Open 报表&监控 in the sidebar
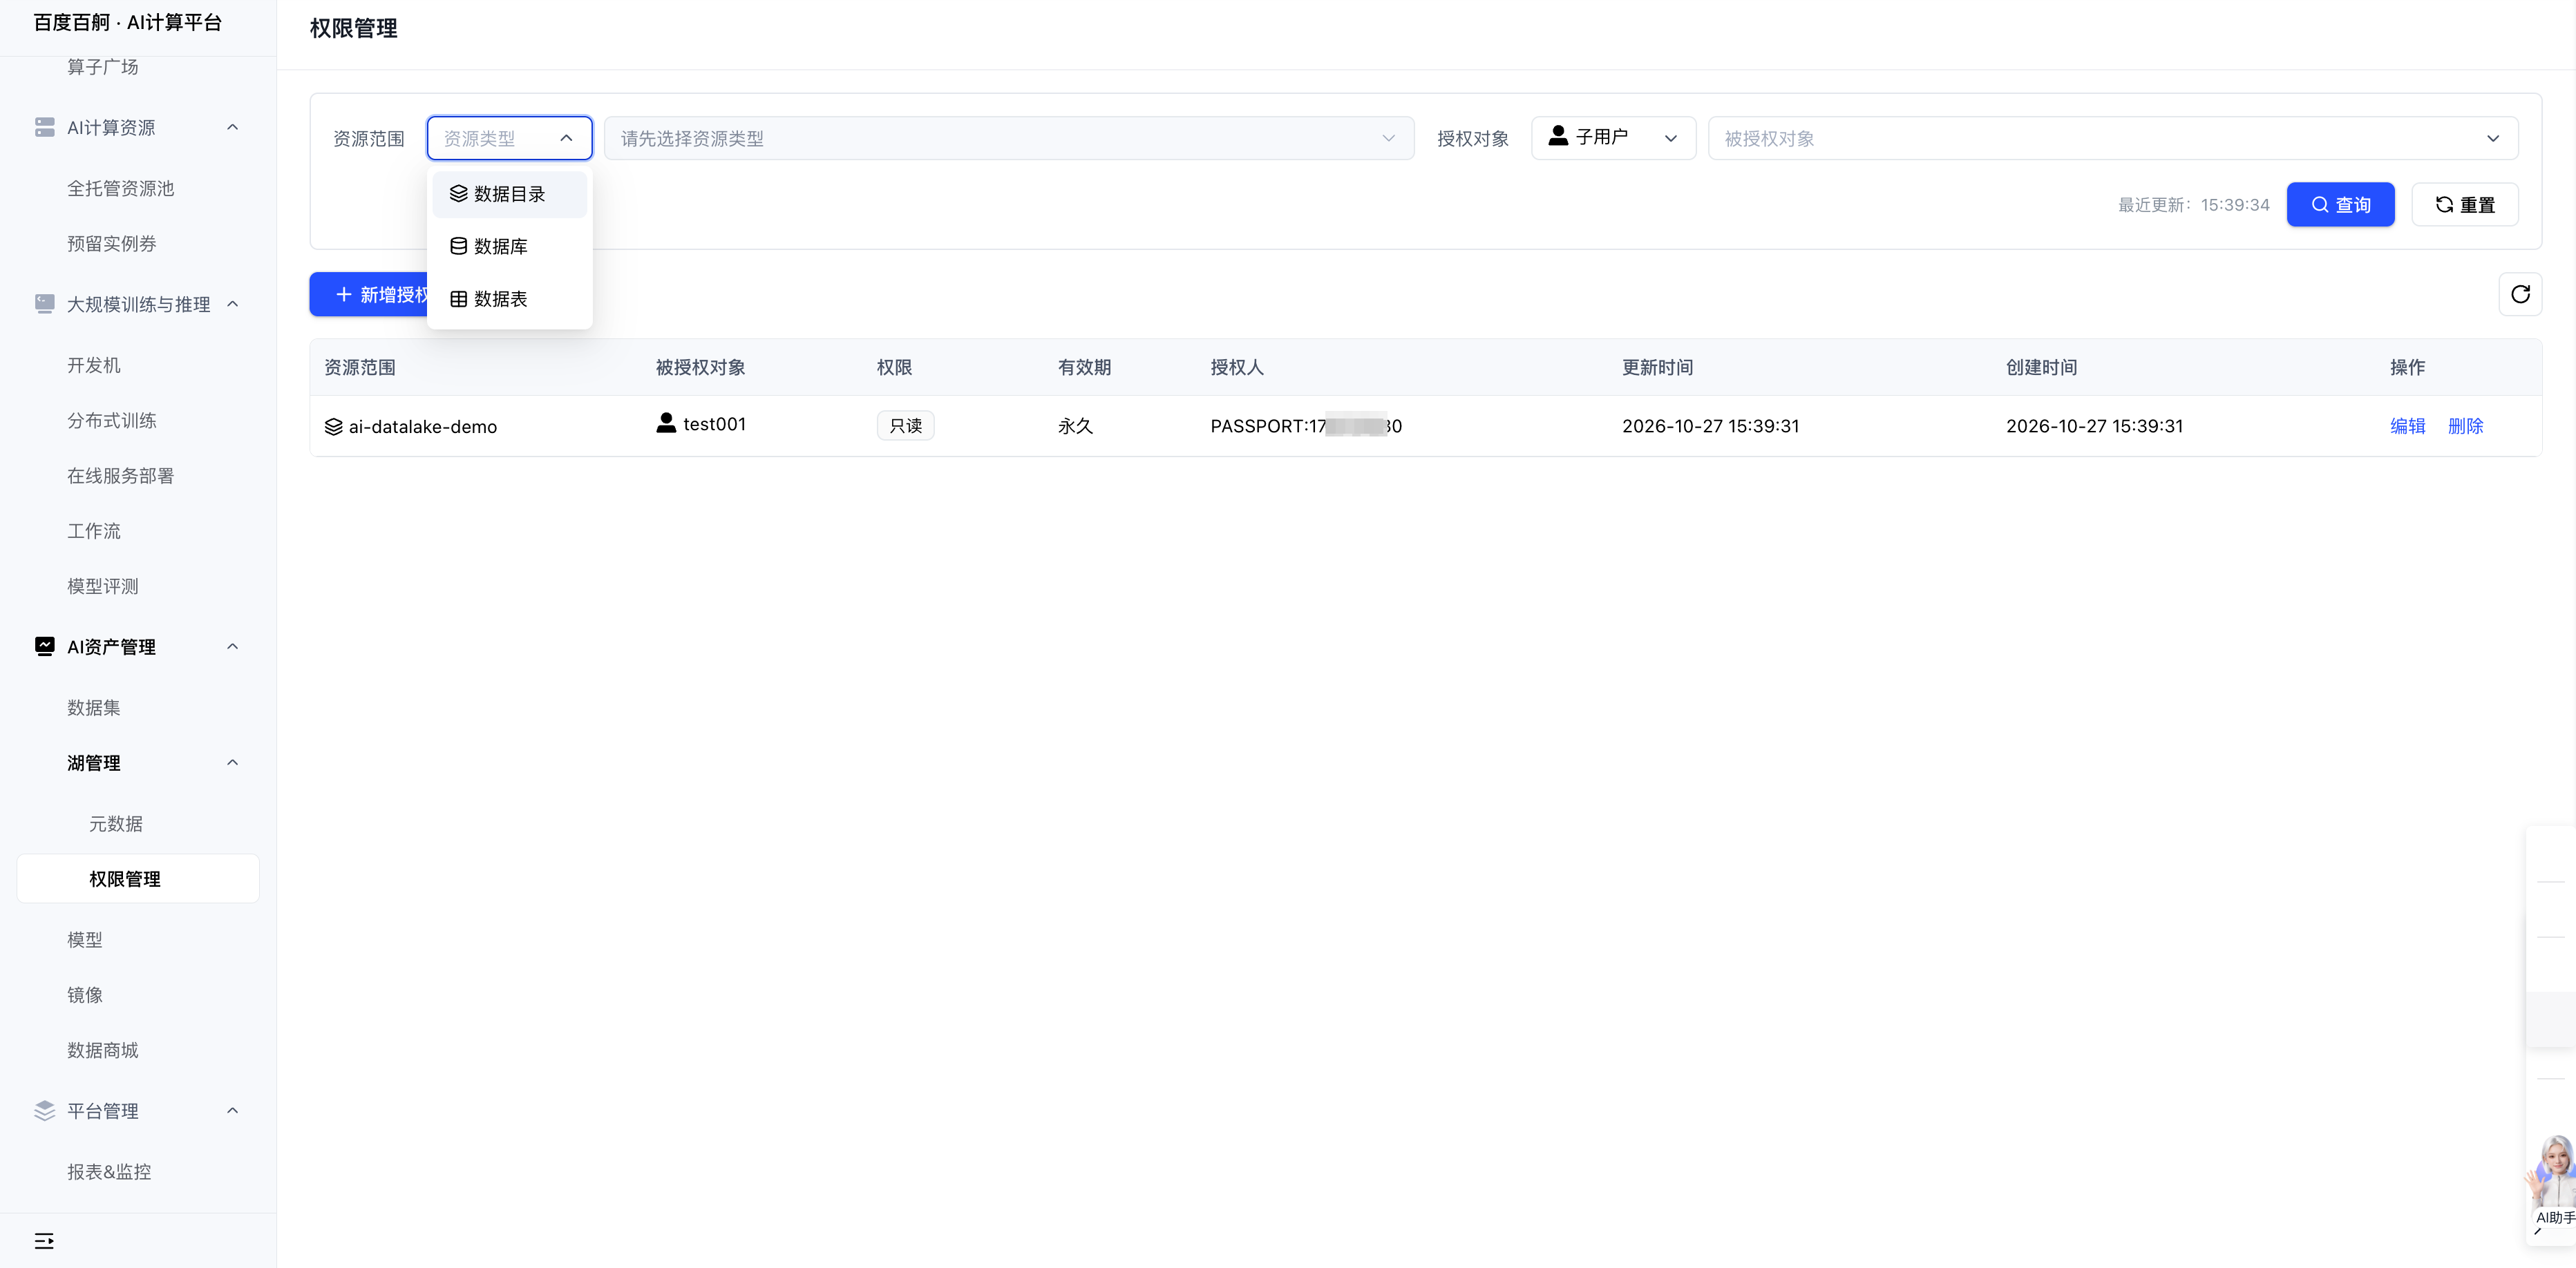 pos(108,1171)
